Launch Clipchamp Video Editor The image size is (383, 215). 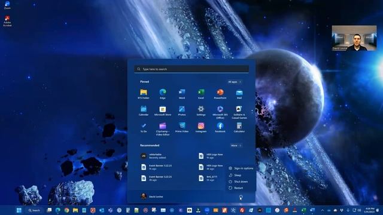163,129
